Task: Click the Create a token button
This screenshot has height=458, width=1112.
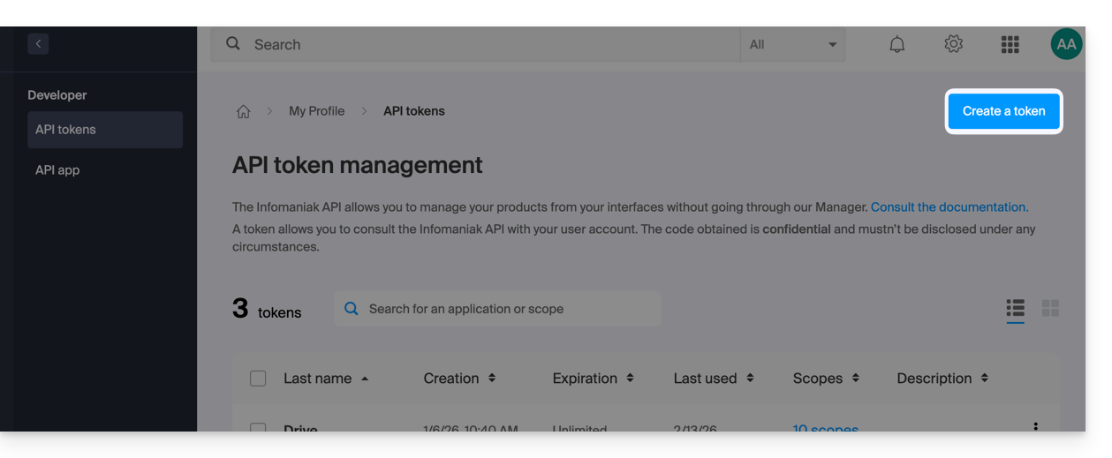Action: click(1003, 111)
